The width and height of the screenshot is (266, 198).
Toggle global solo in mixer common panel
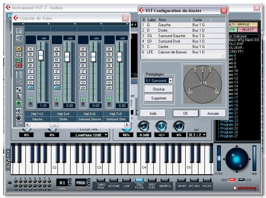click(19, 54)
